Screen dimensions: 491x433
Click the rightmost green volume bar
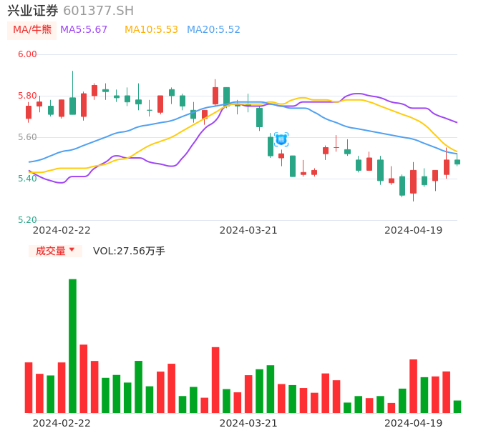pyautogui.click(x=457, y=407)
